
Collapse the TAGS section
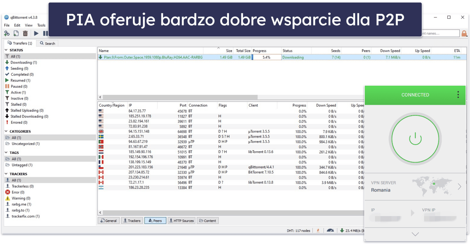(6, 152)
